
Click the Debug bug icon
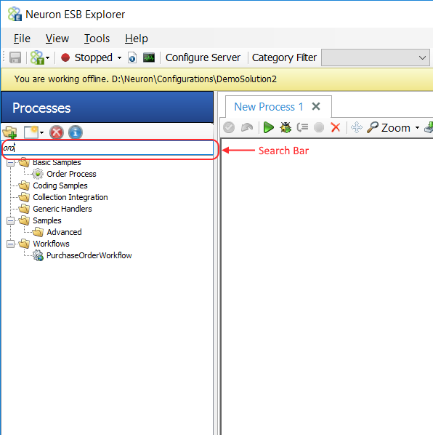286,127
